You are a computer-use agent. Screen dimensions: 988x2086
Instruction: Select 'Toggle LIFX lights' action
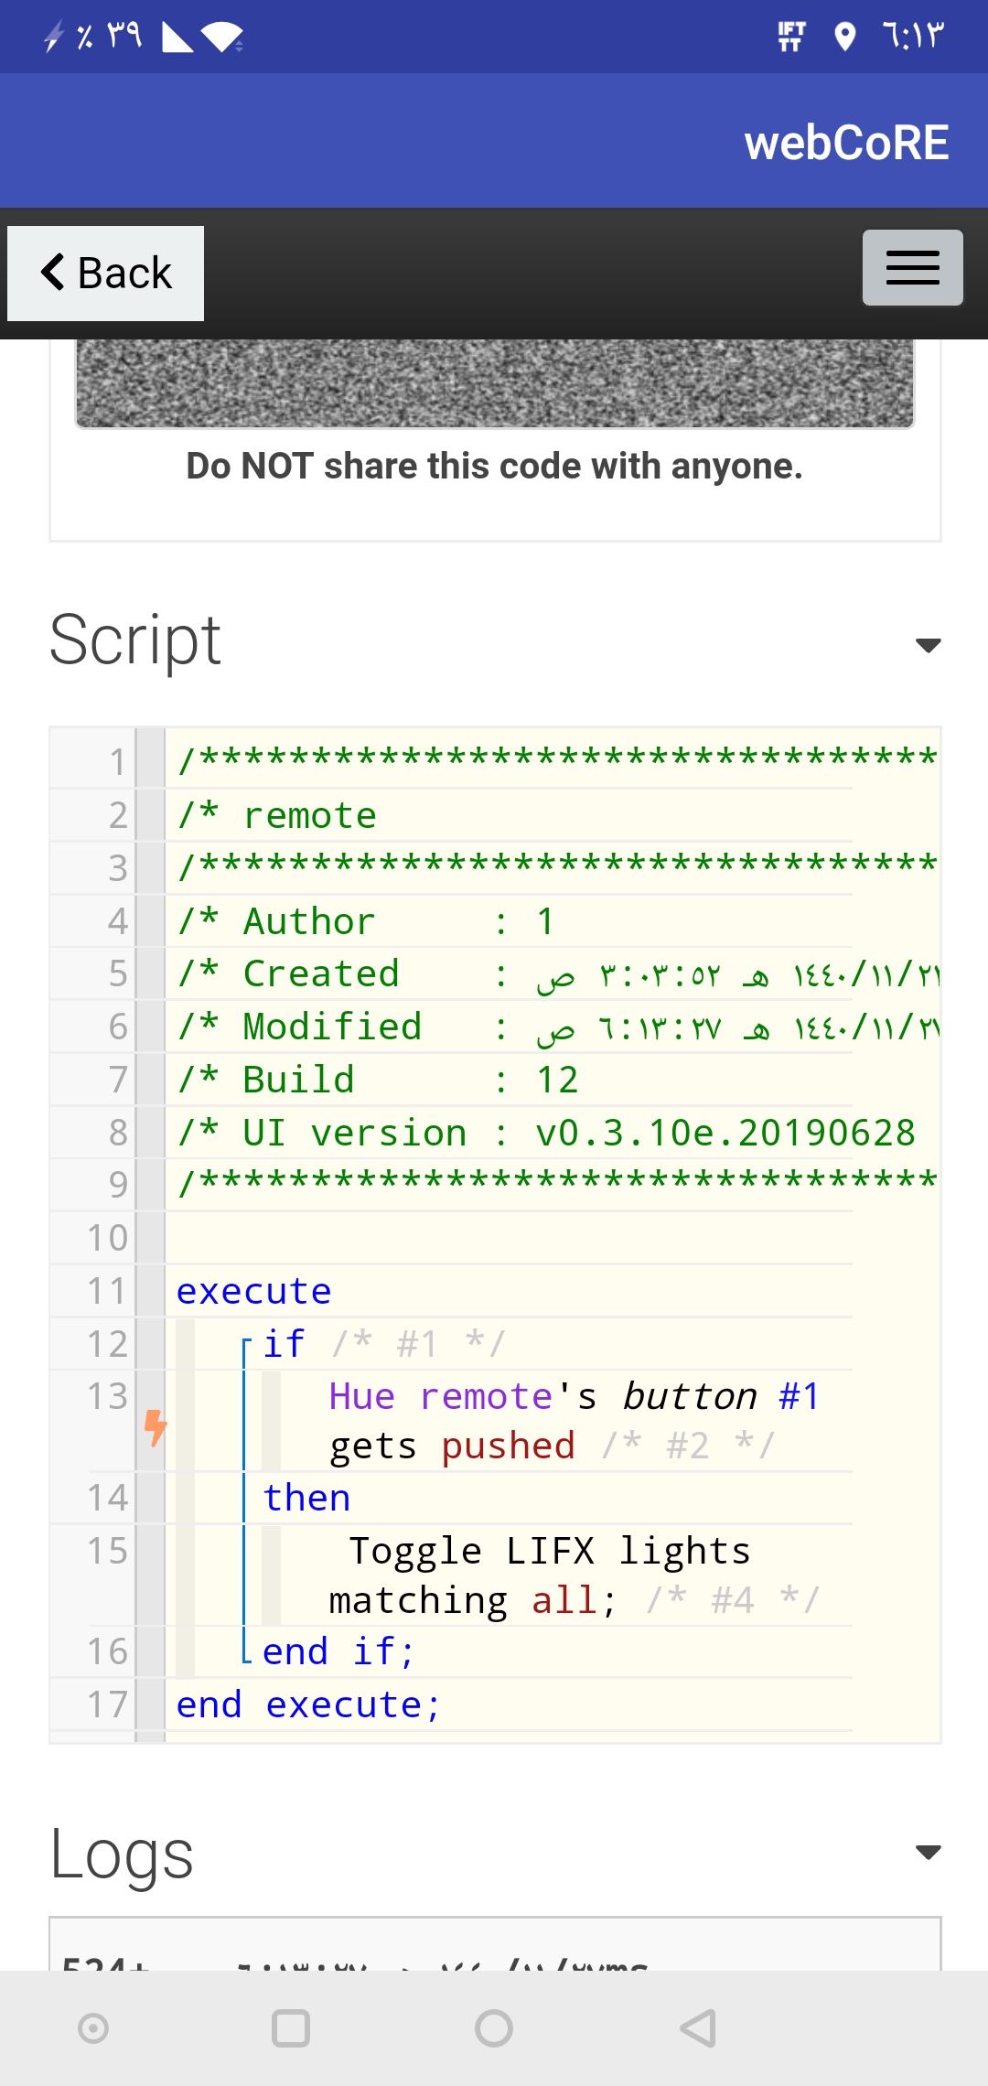(549, 1550)
